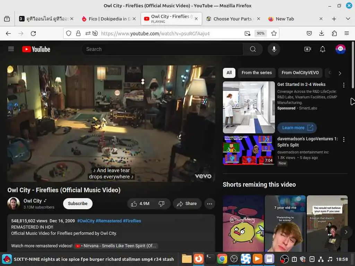Open network tray icon
355x266 pixels.
click(x=321, y=259)
